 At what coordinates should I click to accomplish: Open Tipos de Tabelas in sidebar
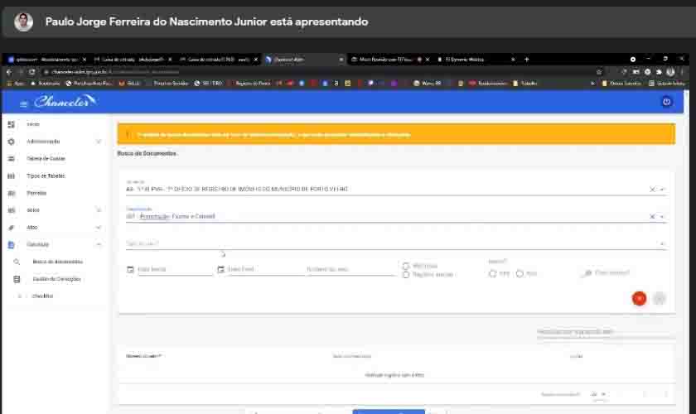tap(46, 176)
